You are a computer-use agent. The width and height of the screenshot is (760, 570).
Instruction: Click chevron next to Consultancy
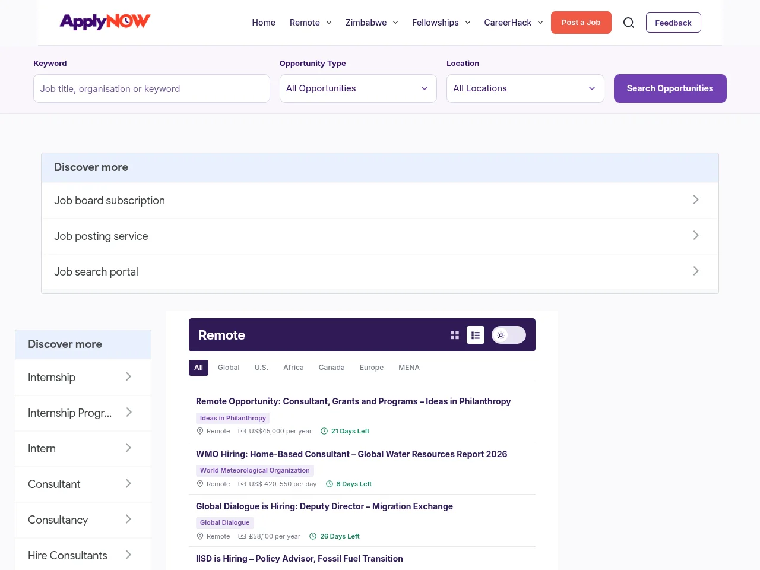click(x=128, y=519)
